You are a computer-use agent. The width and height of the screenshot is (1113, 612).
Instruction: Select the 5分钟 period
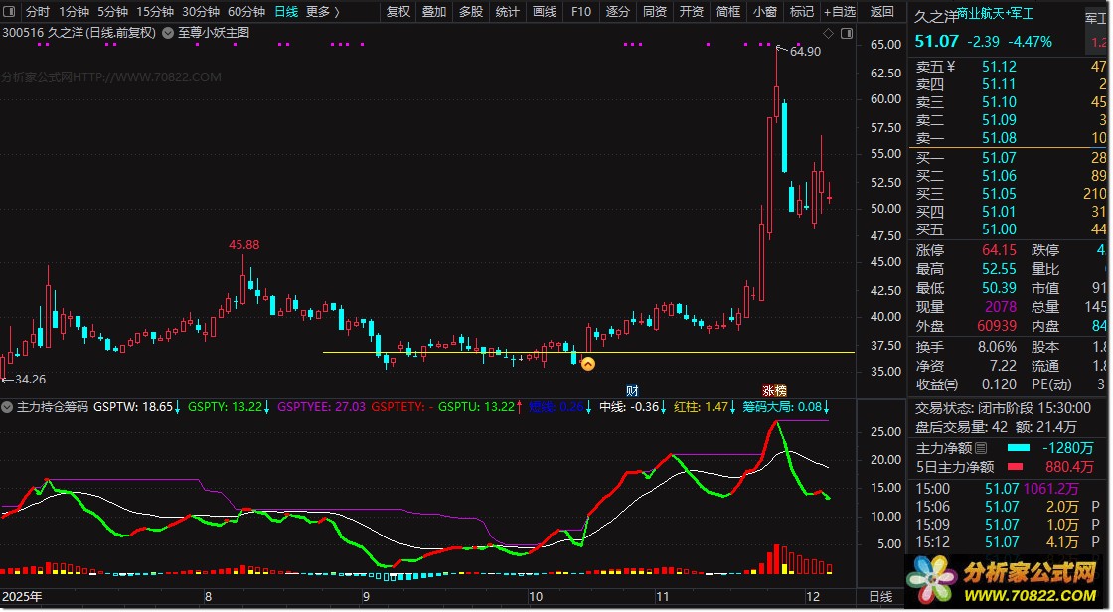tap(113, 11)
